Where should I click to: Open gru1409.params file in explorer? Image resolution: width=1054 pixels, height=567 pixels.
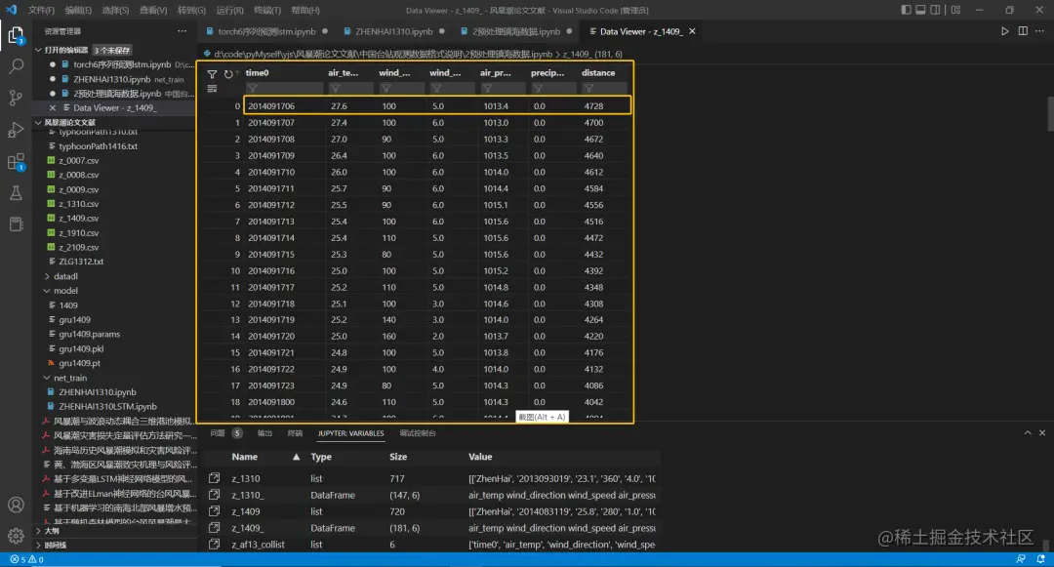click(x=90, y=334)
